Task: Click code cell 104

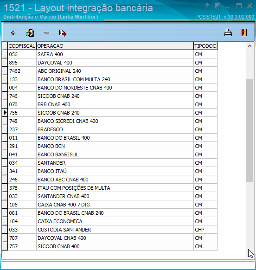Action: (22, 221)
